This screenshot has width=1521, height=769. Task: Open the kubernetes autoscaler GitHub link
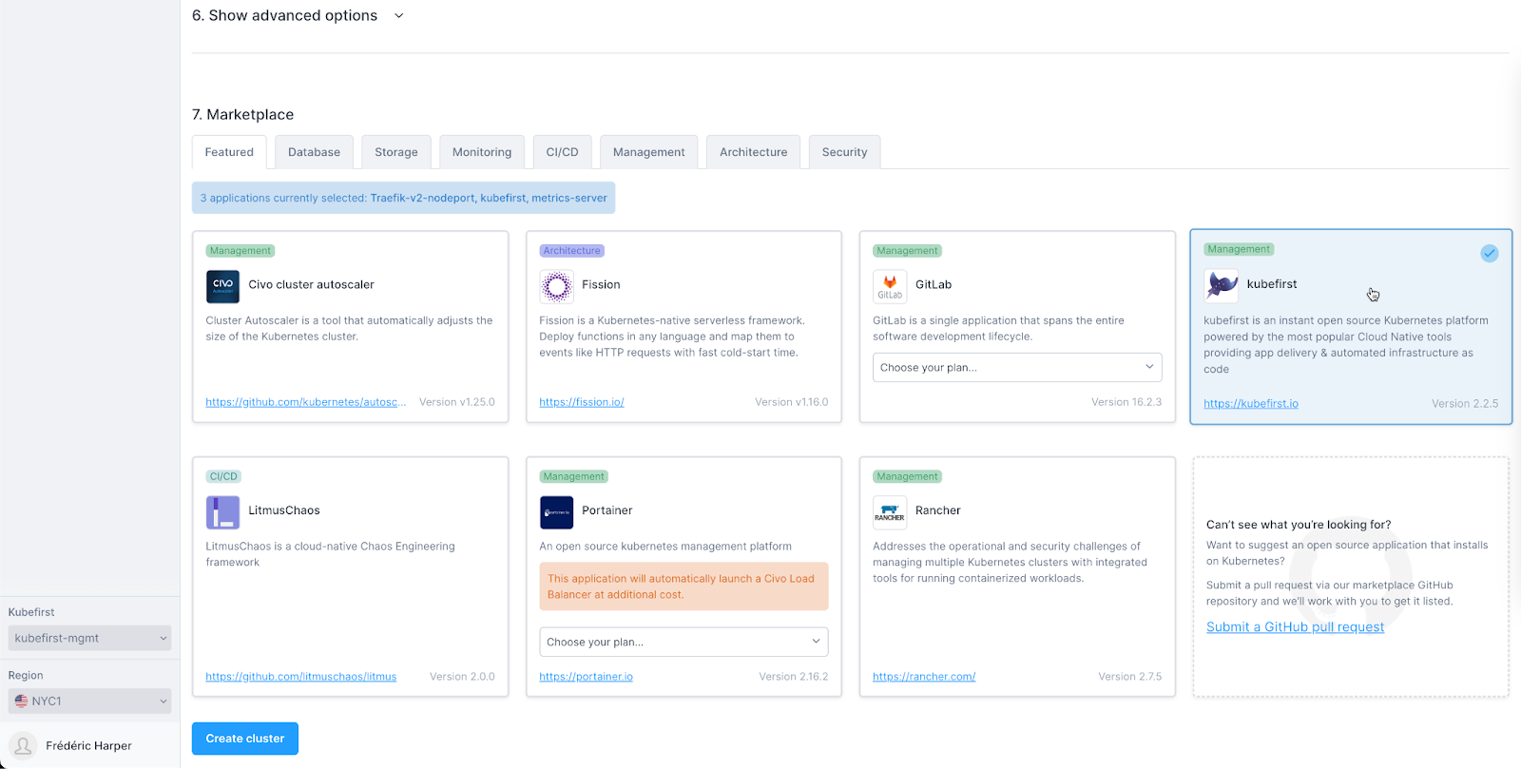coord(306,402)
